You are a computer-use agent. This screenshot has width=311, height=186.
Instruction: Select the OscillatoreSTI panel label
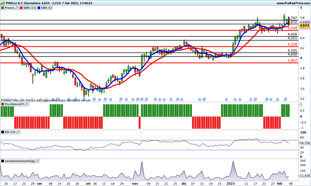[15, 104]
